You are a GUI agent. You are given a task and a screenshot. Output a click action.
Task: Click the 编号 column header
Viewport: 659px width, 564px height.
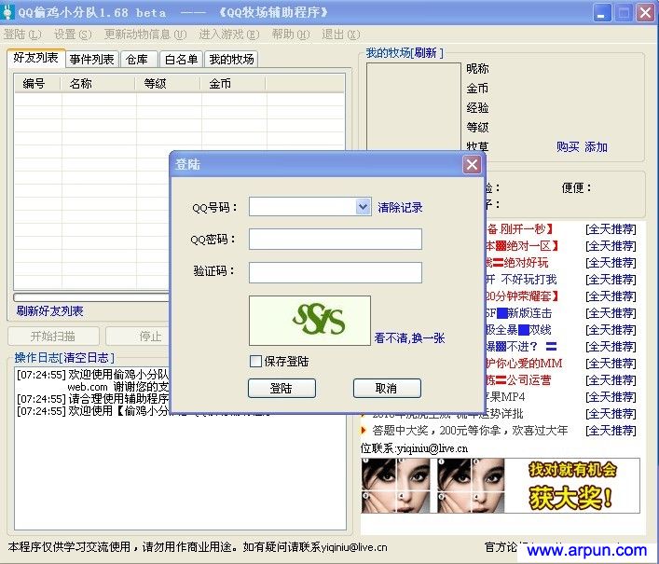tap(37, 83)
